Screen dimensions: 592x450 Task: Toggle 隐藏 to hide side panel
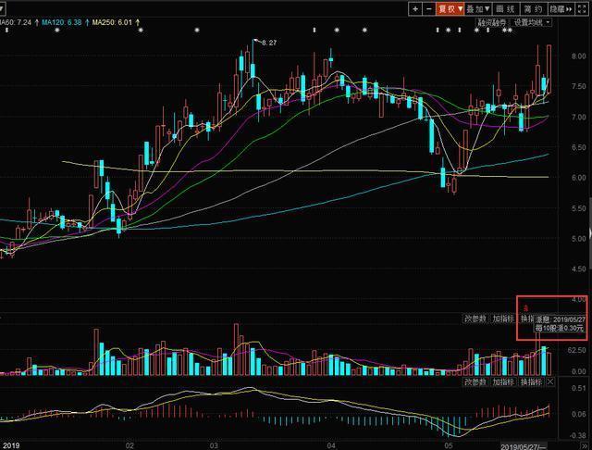coord(561,9)
